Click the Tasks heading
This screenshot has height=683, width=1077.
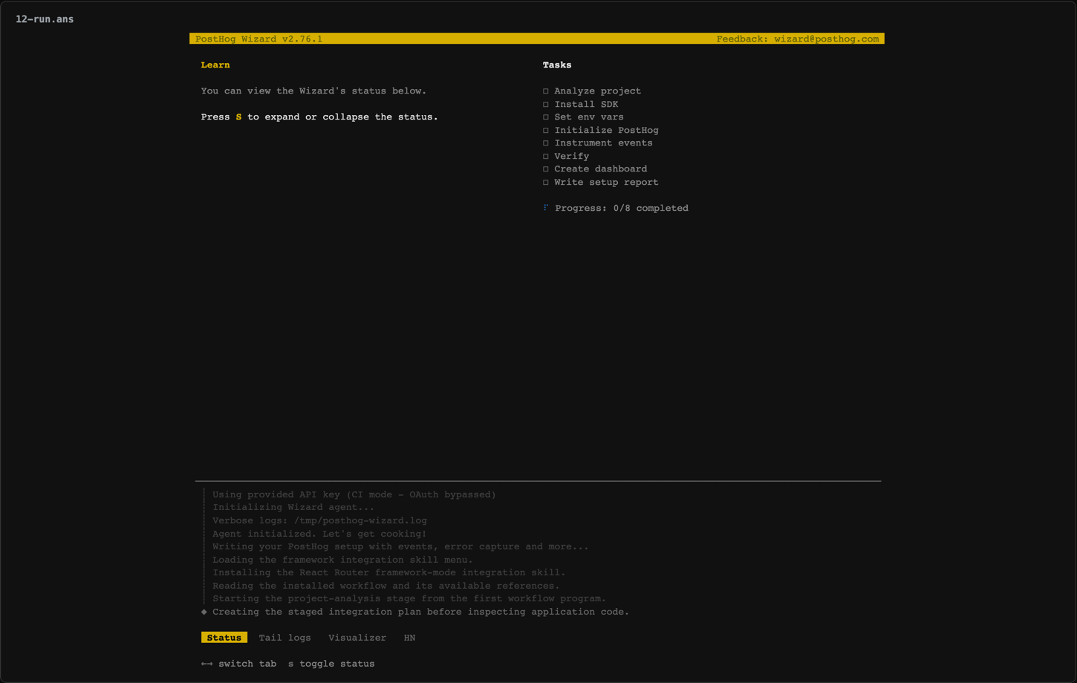557,65
